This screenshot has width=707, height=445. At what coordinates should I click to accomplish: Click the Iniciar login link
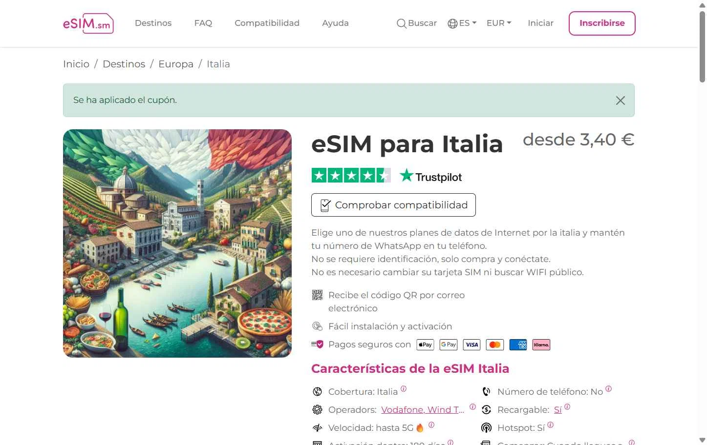[540, 23]
